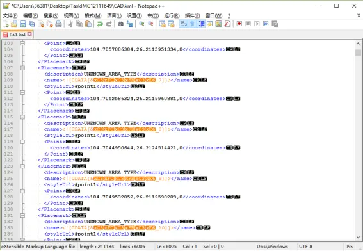
Task: Select the CAD.kml document tab
Action: click(17, 35)
